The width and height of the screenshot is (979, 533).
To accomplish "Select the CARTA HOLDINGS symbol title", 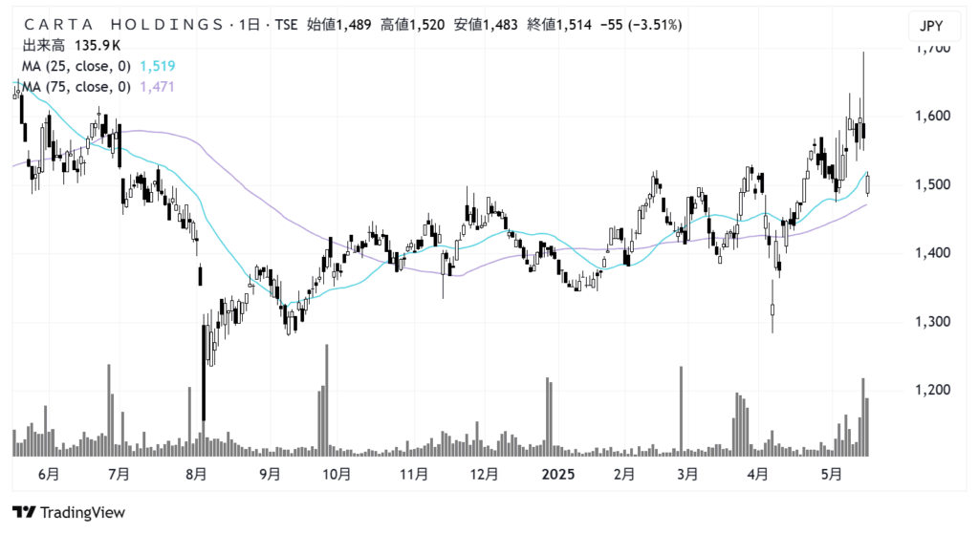I will tap(123, 25).
